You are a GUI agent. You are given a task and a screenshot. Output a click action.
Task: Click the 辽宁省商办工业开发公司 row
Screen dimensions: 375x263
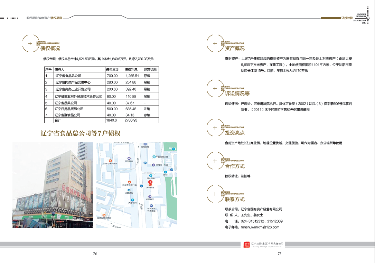click(x=101, y=89)
